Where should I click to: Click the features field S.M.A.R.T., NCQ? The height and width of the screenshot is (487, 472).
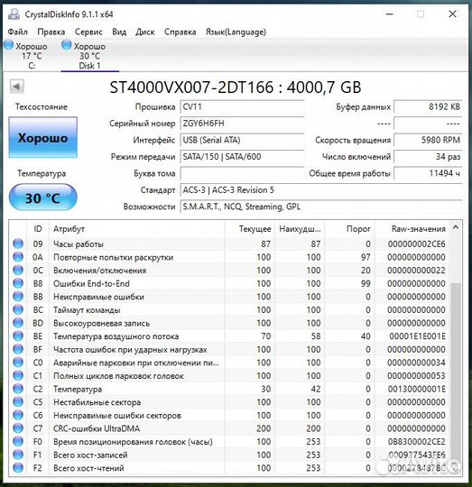point(321,207)
